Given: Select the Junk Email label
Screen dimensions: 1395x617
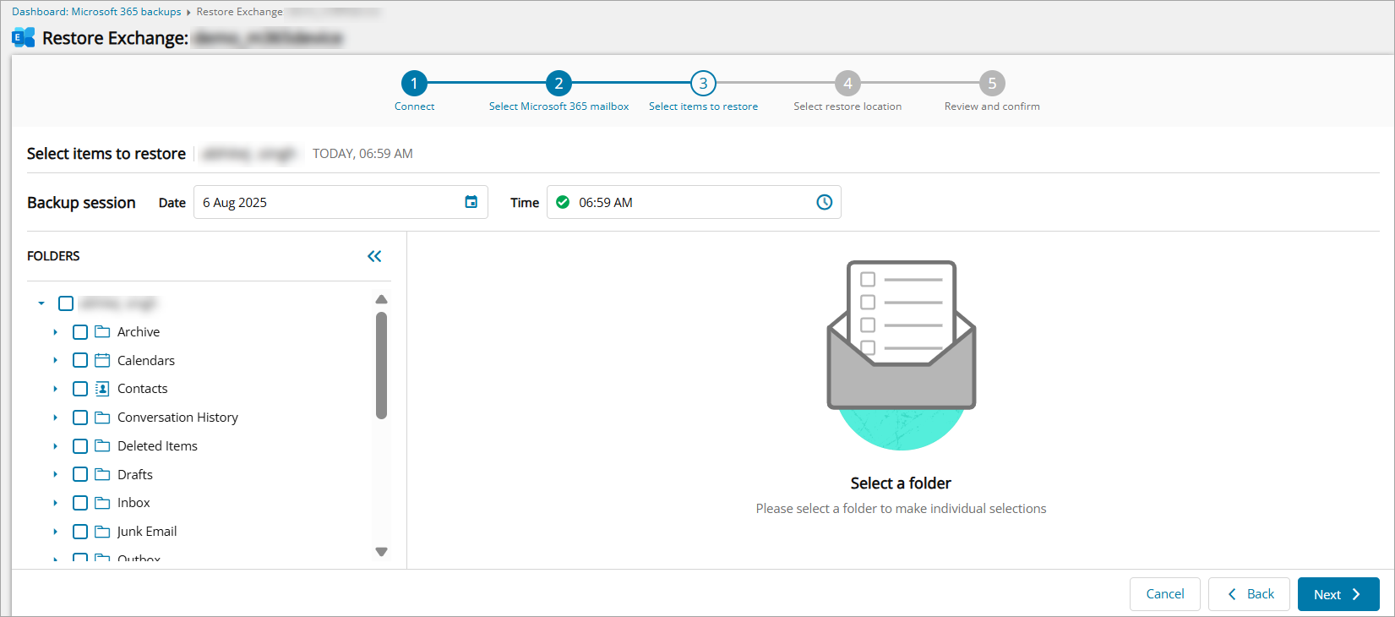Looking at the screenshot, I should [147, 532].
